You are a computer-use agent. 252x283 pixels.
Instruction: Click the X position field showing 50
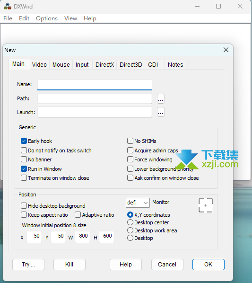pos(34,237)
